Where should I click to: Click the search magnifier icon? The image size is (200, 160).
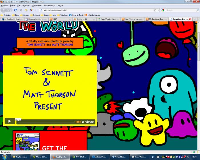(x=197, y=10)
